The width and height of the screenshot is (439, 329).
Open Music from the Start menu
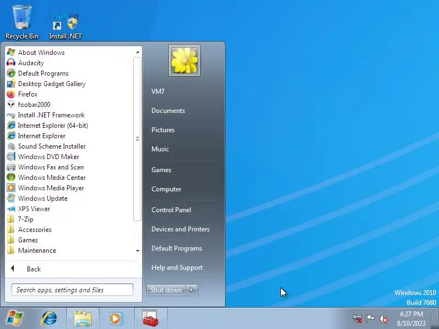pos(160,149)
